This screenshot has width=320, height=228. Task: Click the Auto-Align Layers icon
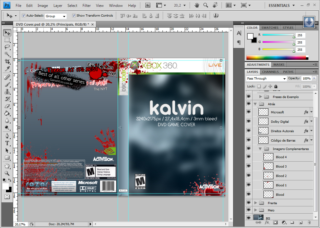pyautogui.click(x=216, y=16)
